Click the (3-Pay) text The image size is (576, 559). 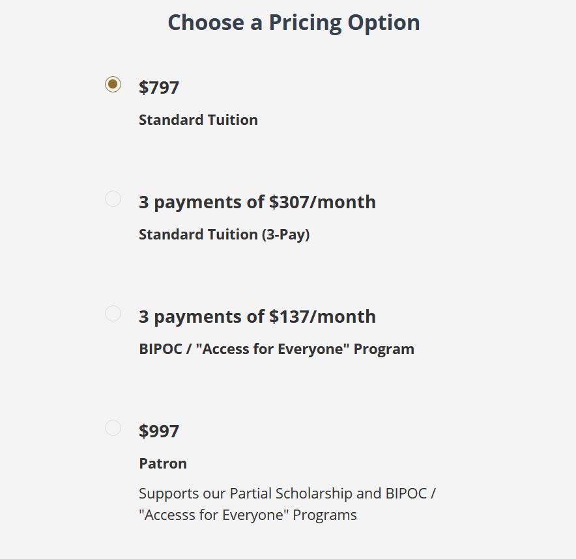click(x=286, y=235)
